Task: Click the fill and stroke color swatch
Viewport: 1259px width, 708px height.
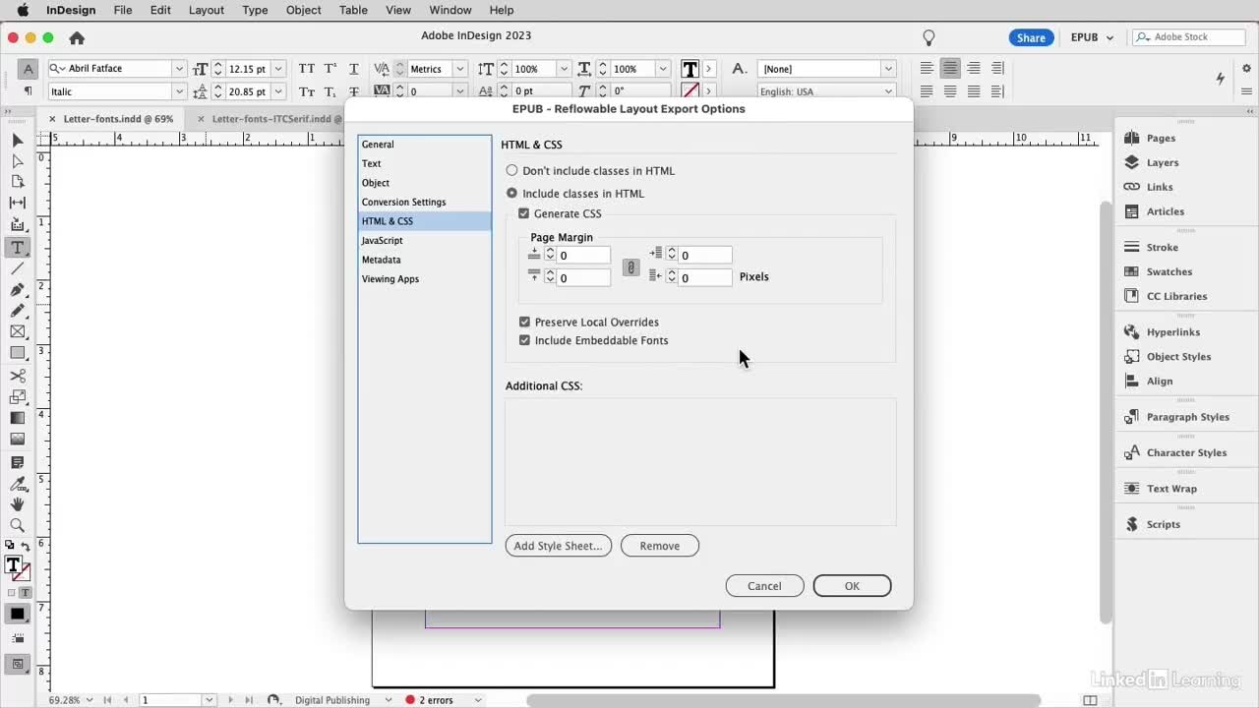Action: [17, 566]
